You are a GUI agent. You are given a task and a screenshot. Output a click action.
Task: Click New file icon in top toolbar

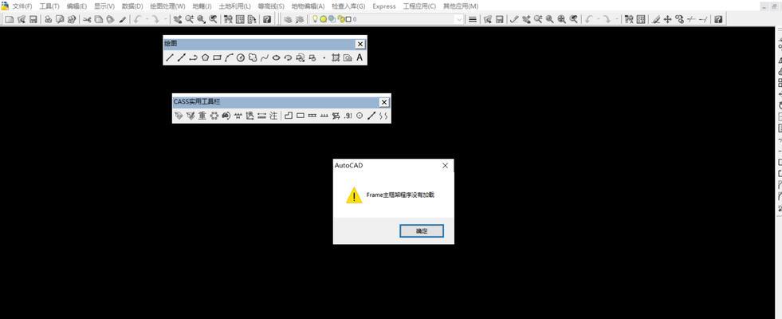pyautogui.click(x=9, y=19)
